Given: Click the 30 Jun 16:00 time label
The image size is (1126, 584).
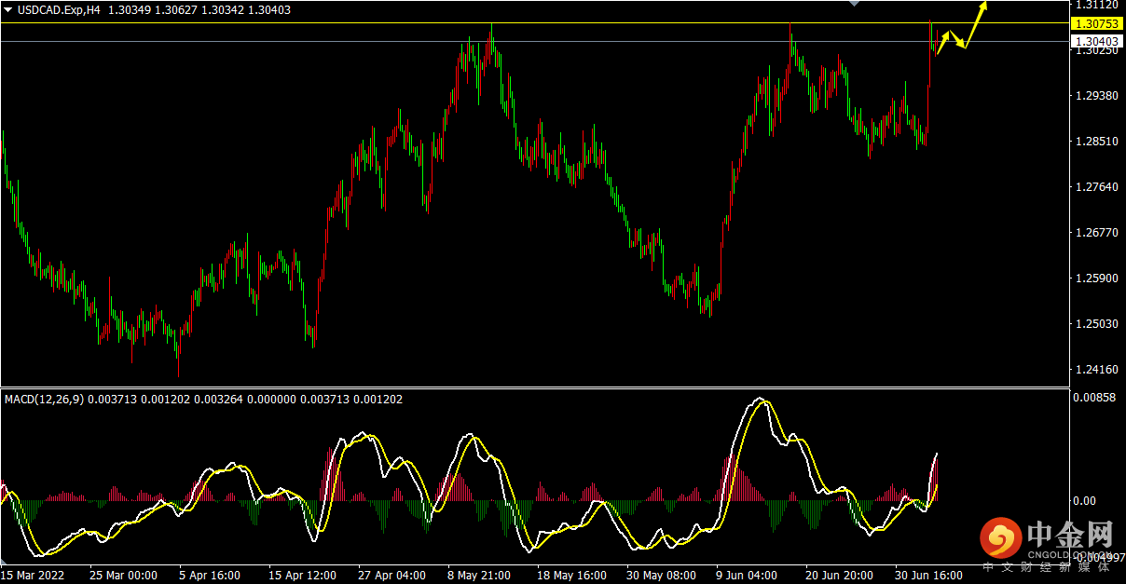Looking at the screenshot, I should [928, 576].
